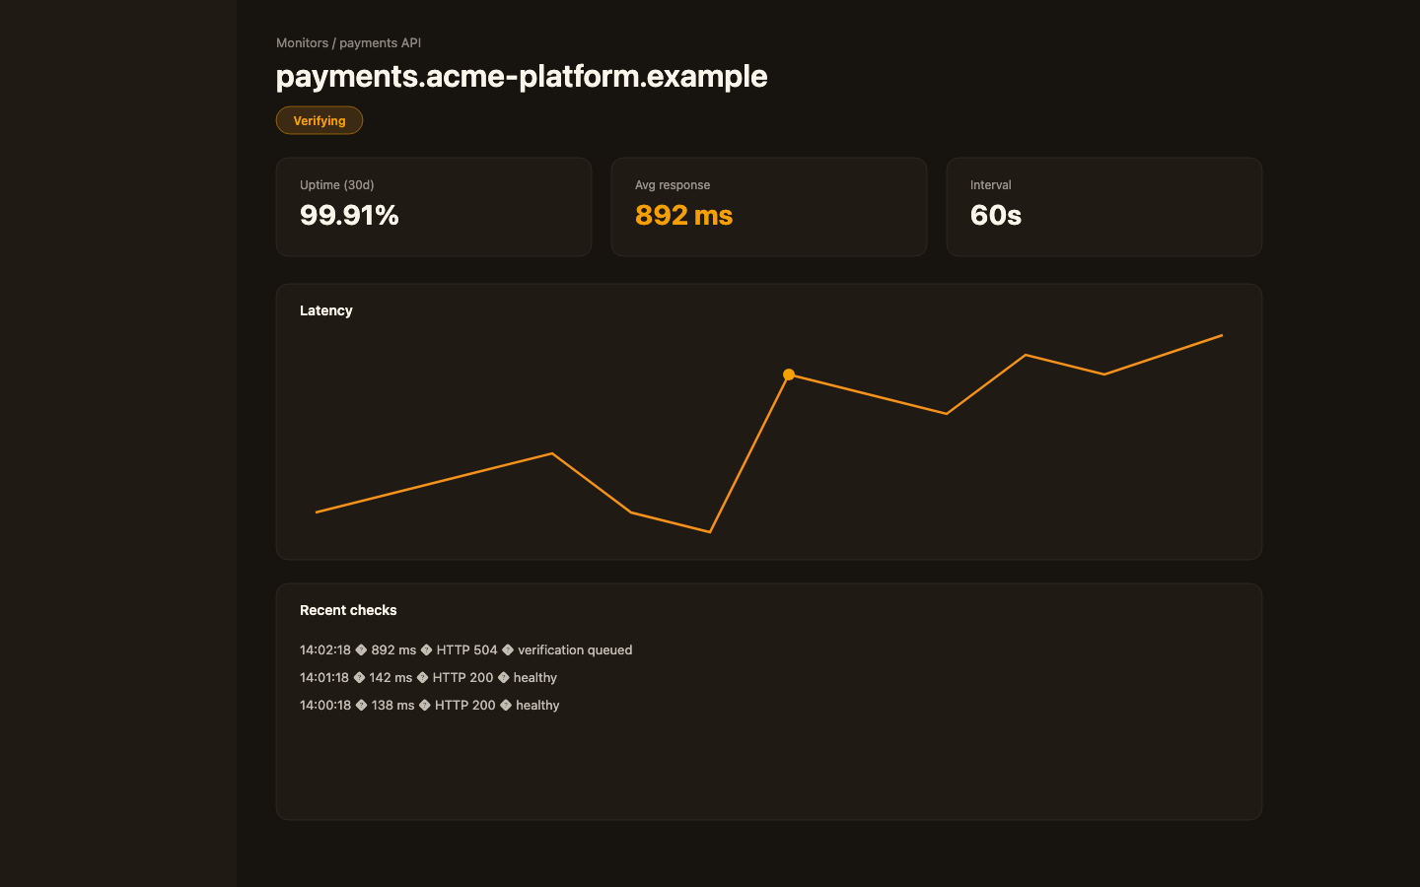The image size is (1420, 887).
Task: Click the "verification queued" status text
Action: [575, 650]
